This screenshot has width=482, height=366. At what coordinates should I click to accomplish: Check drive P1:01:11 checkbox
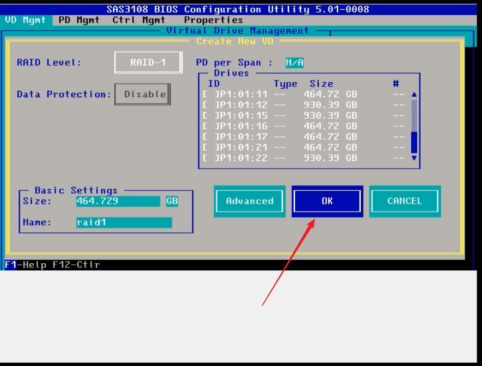(x=210, y=94)
